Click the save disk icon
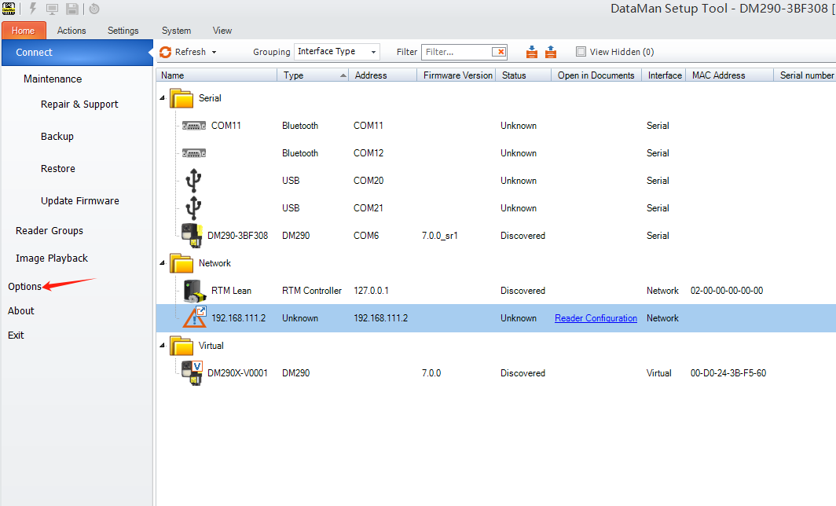836x506 pixels. pyautogui.click(x=72, y=9)
